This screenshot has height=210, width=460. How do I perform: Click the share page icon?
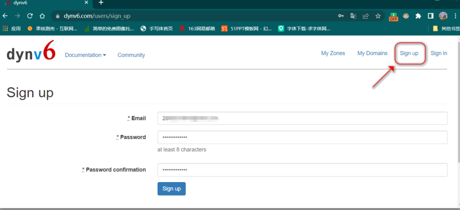[366, 16]
